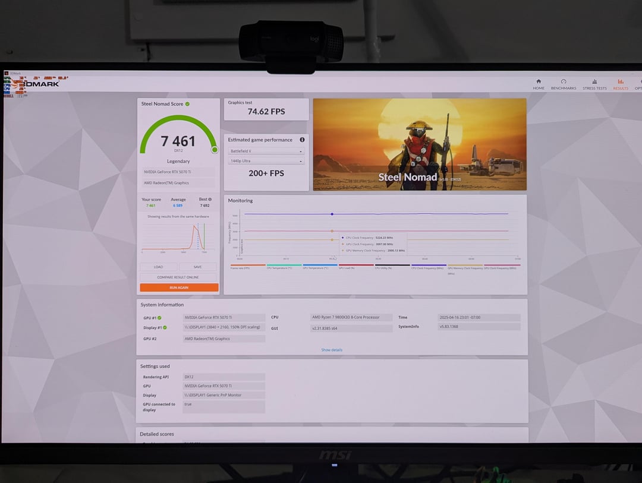The height and width of the screenshot is (483, 642).
Task: Click the GPU #2 AMD Radeon field
Action: (x=224, y=339)
